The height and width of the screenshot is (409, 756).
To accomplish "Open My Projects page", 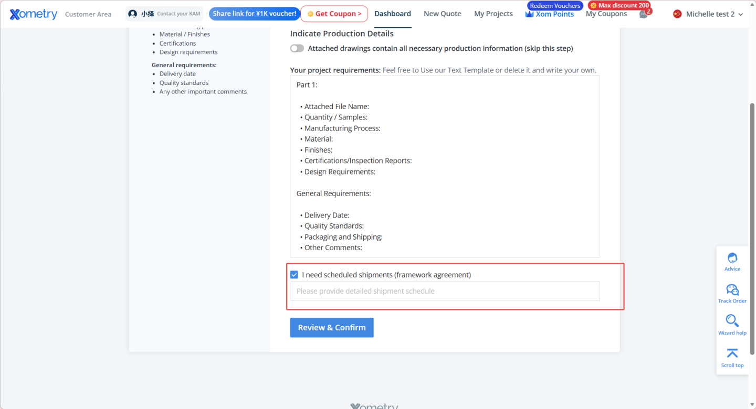I will [493, 14].
